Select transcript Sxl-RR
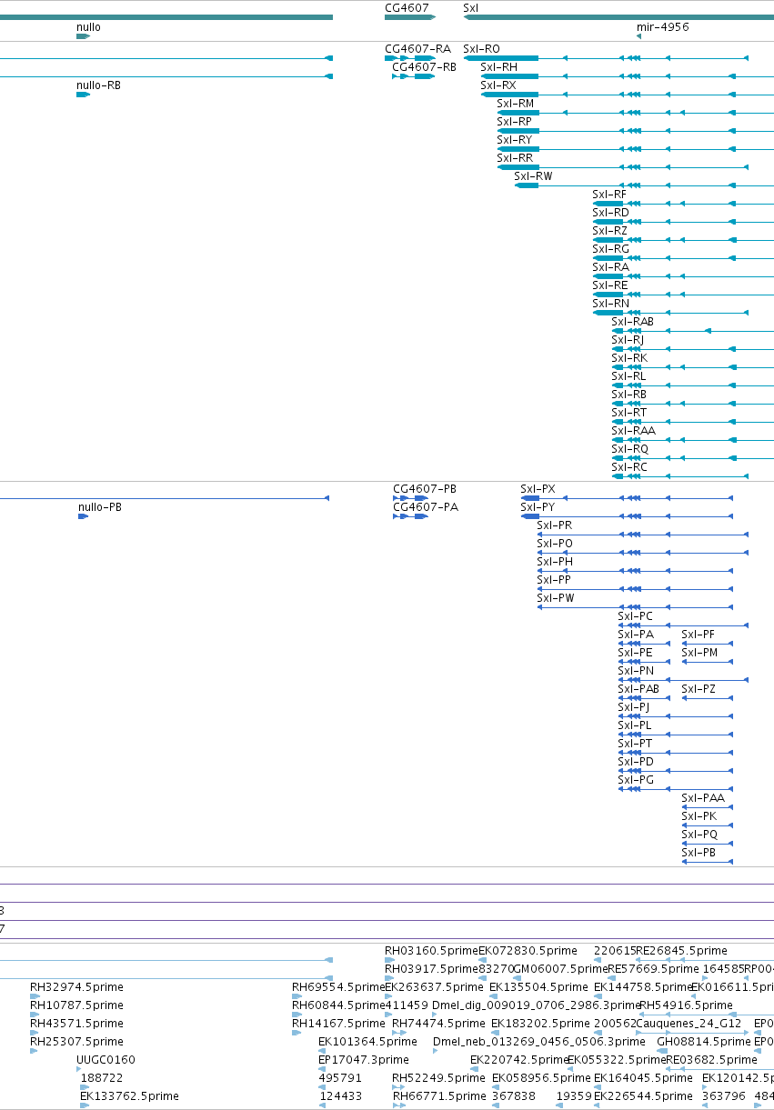Screen dimensions: 774x1110 coord(515,158)
